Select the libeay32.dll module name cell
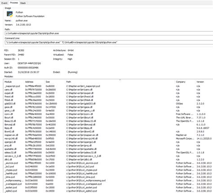Image resolution: width=213 pixels, height=193 pixels. [10, 121]
